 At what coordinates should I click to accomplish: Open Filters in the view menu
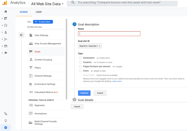(x=38, y=68)
